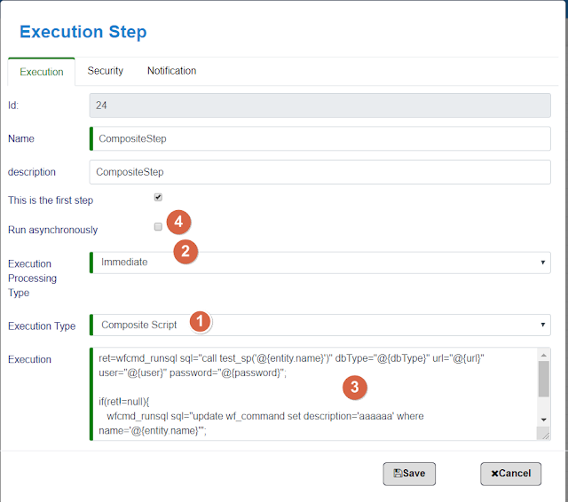Image resolution: width=568 pixels, height=502 pixels.
Task: Click the numbered callout marker 2
Action: pyautogui.click(x=185, y=251)
